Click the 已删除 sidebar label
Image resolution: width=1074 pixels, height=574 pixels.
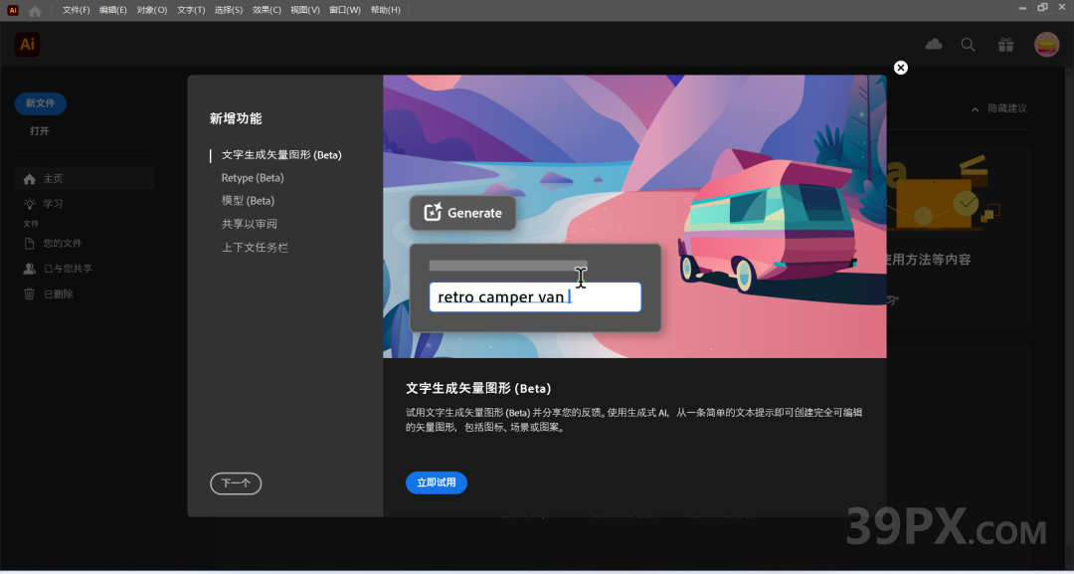tap(59, 293)
